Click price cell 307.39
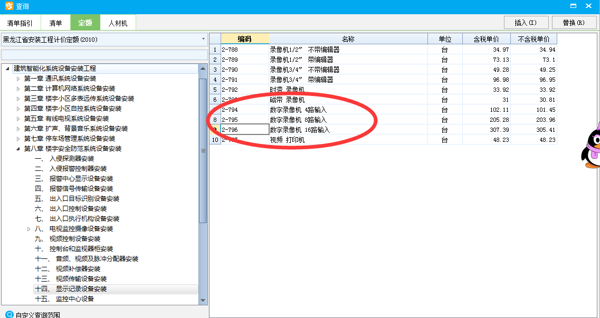The width and height of the screenshot is (600, 318). pyautogui.click(x=487, y=130)
